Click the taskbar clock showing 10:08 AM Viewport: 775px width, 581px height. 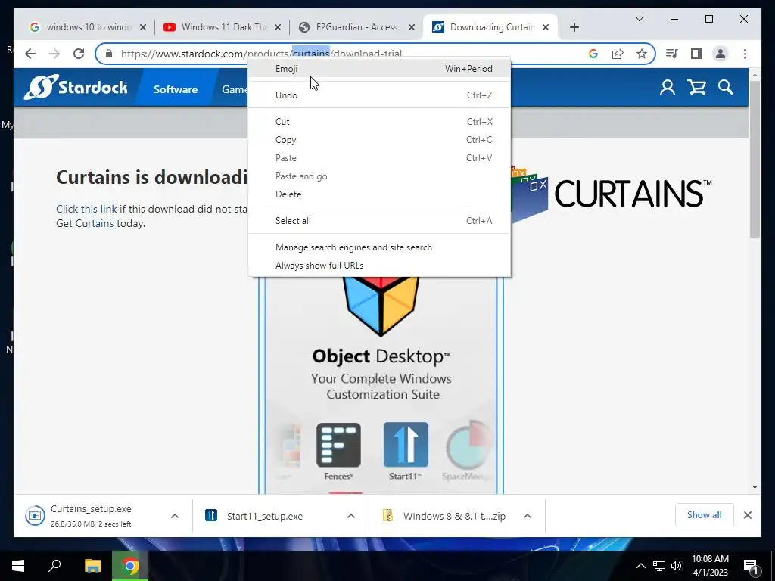click(x=710, y=566)
